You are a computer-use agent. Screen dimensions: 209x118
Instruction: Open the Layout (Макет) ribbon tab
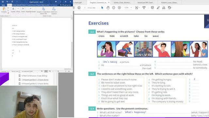[x=24, y=5]
